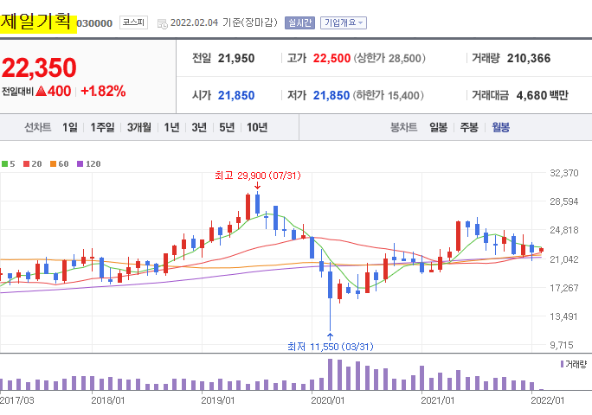This screenshot has width=592, height=415.
Task: Select the 1년 line chart tab
Action: click(x=171, y=127)
